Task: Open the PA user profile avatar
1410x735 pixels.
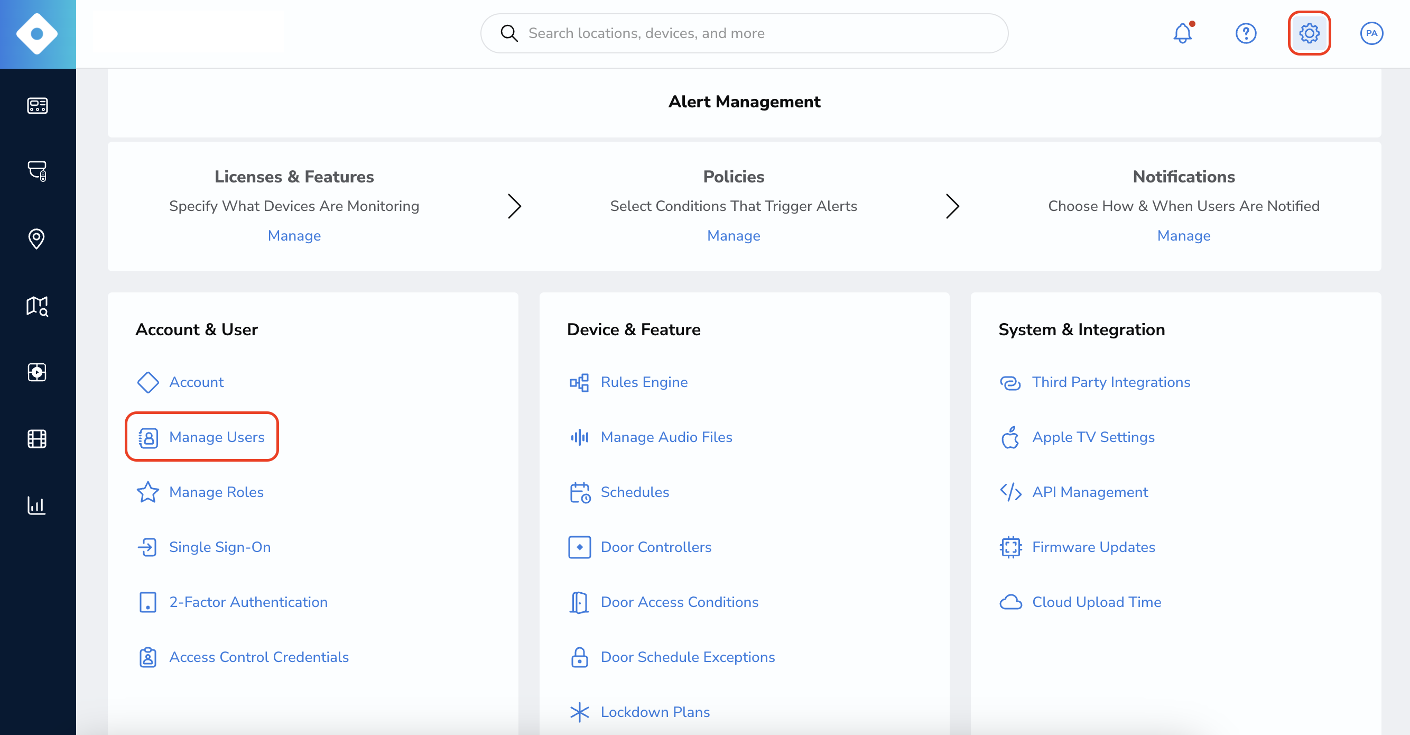Action: click(x=1372, y=33)
